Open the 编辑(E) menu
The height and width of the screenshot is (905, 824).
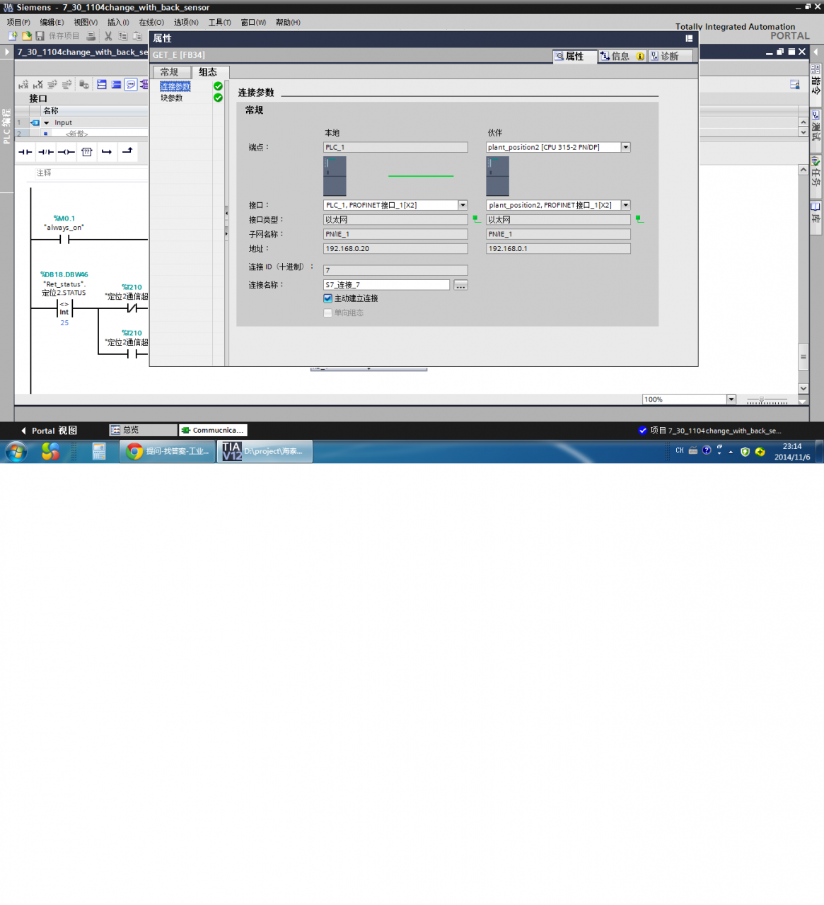[x=52, y=23]
